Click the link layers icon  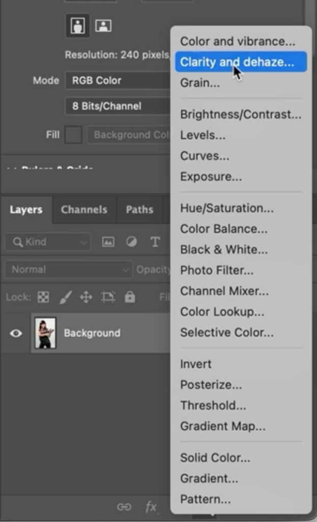tap(124, 507)
